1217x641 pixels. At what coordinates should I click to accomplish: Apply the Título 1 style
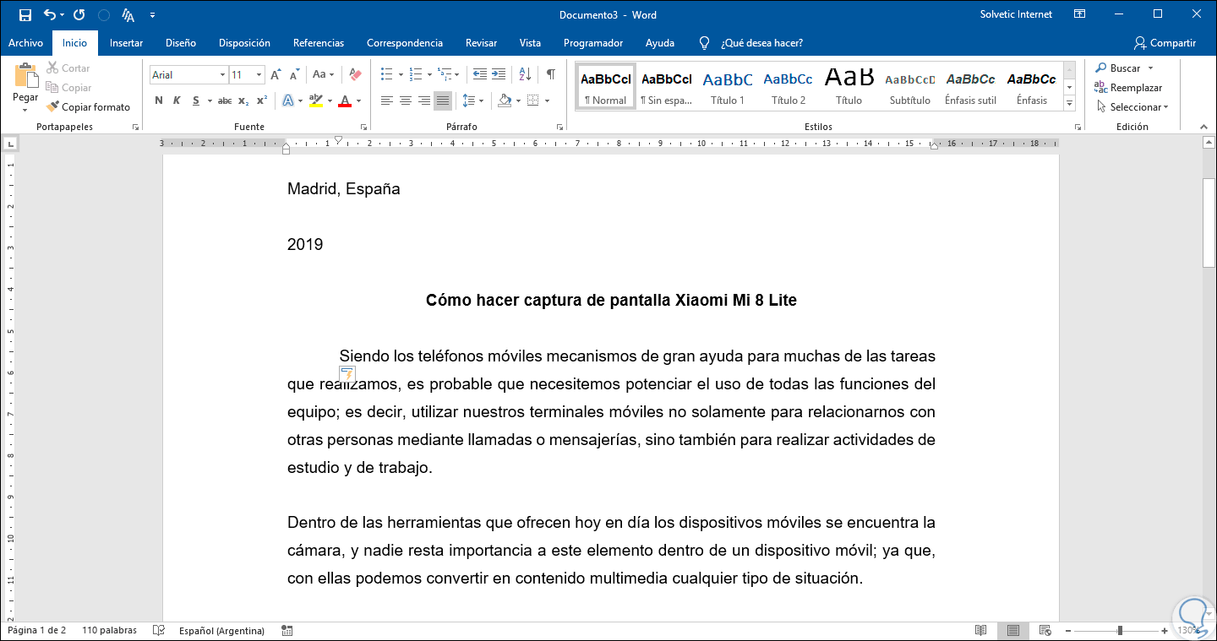[728, 86]
